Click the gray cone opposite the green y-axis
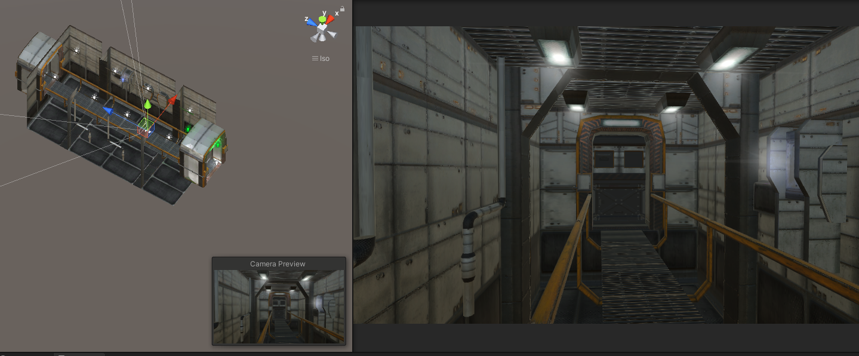 tap(322, 38)
